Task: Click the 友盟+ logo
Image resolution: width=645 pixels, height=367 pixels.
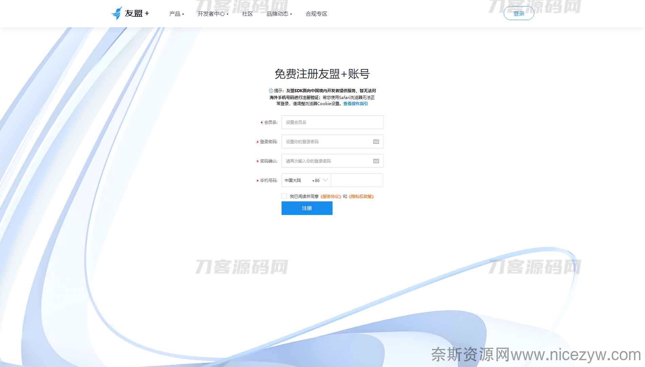Action: [130, 13]
